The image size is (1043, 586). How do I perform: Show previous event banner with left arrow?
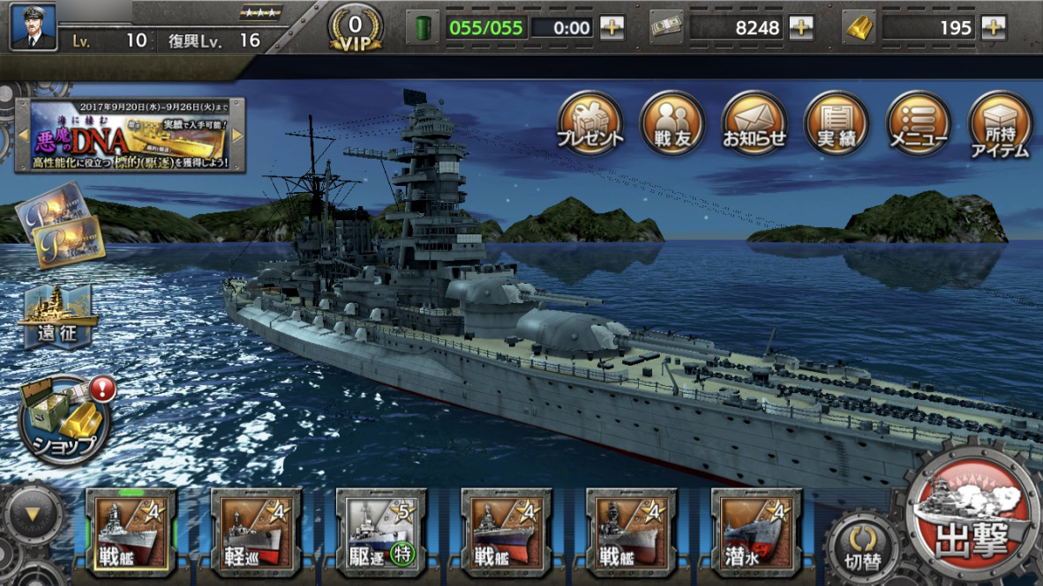23,135
